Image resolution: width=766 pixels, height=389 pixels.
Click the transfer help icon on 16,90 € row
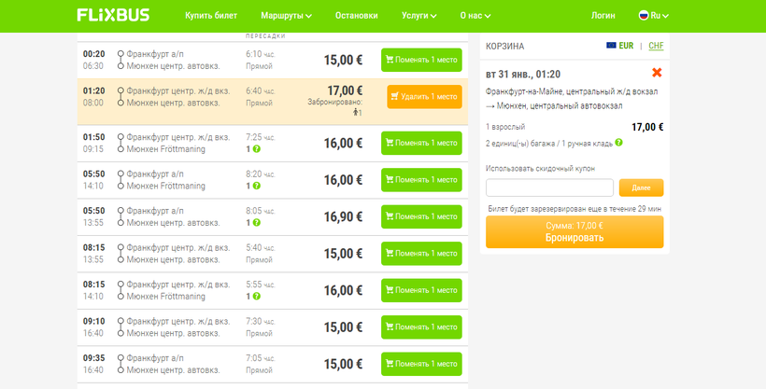(256, 223)
